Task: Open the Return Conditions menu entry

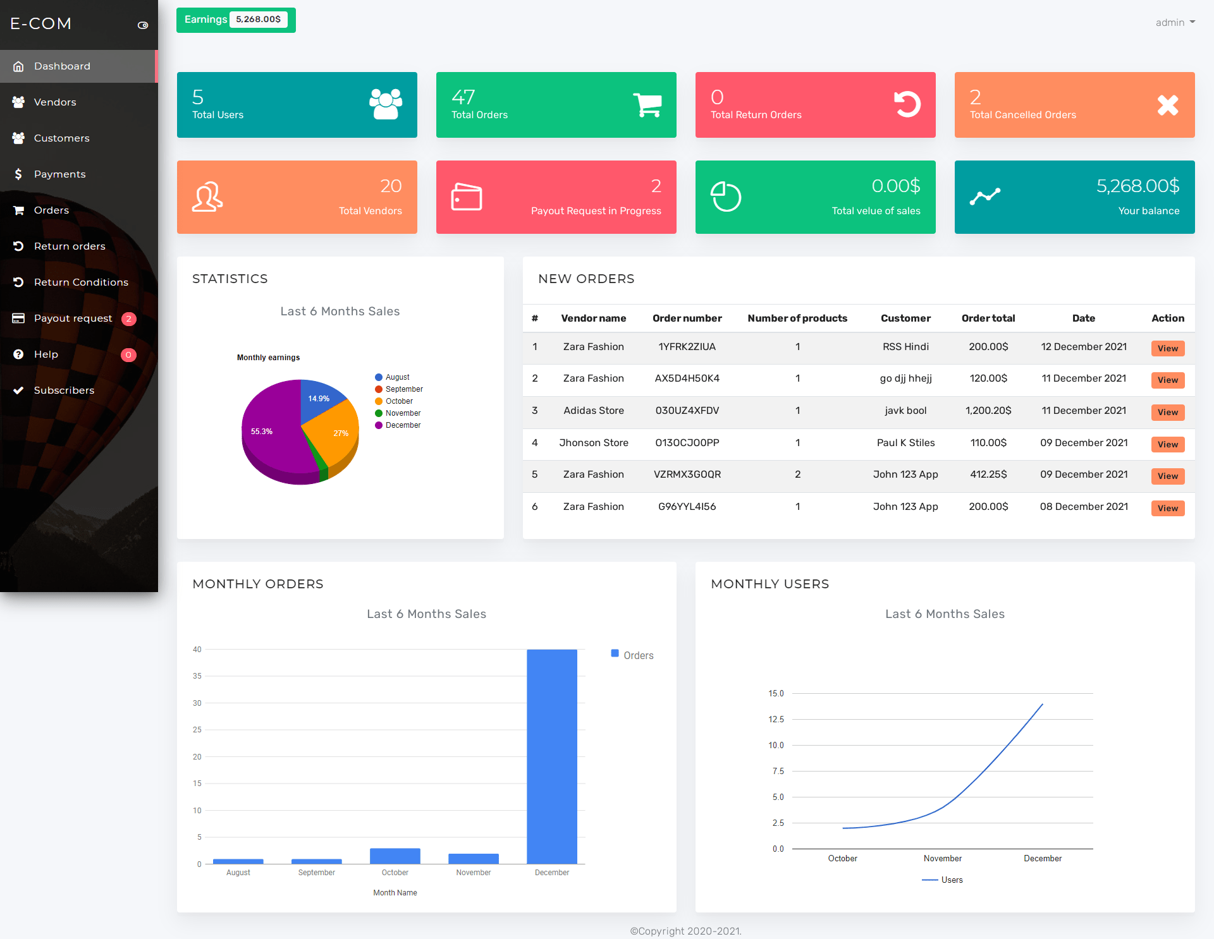Action: click(81, 282)
